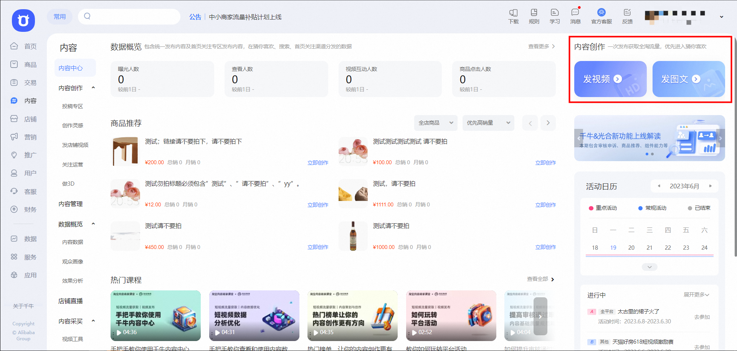Open 内容数据 menu item
Viewport: 737px width, 351px height.
point(73,242)
